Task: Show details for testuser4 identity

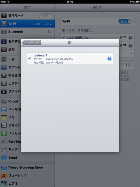Action: [110, 58]
